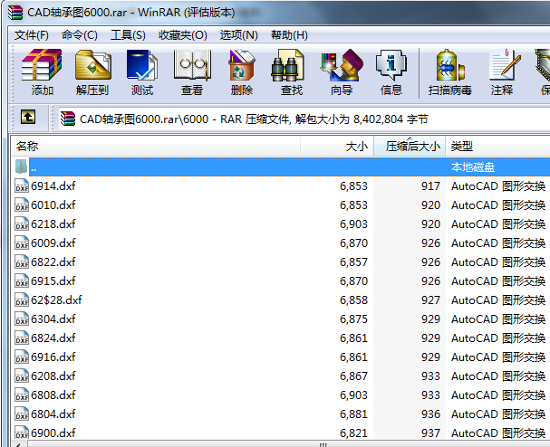The height and width of the screenshot is (447, 550).
Task: Click the size value 6,875
Action: (353, 319)
